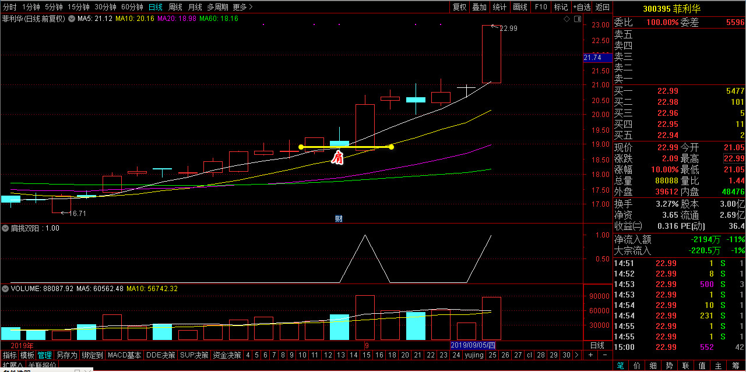Show more template tabs with arrow
The width and height of the screenshot is (746, 372).
click(x=577, y=355)
